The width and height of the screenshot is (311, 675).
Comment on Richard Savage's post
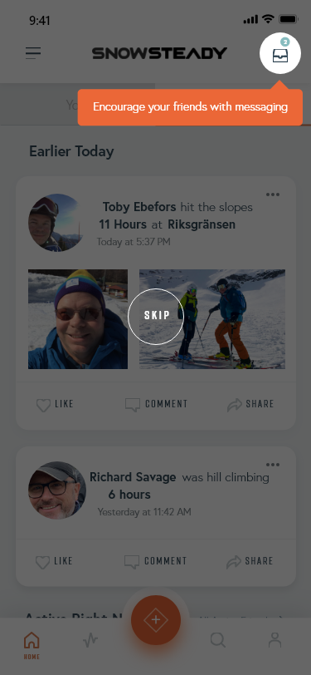(x=156, y=561)
